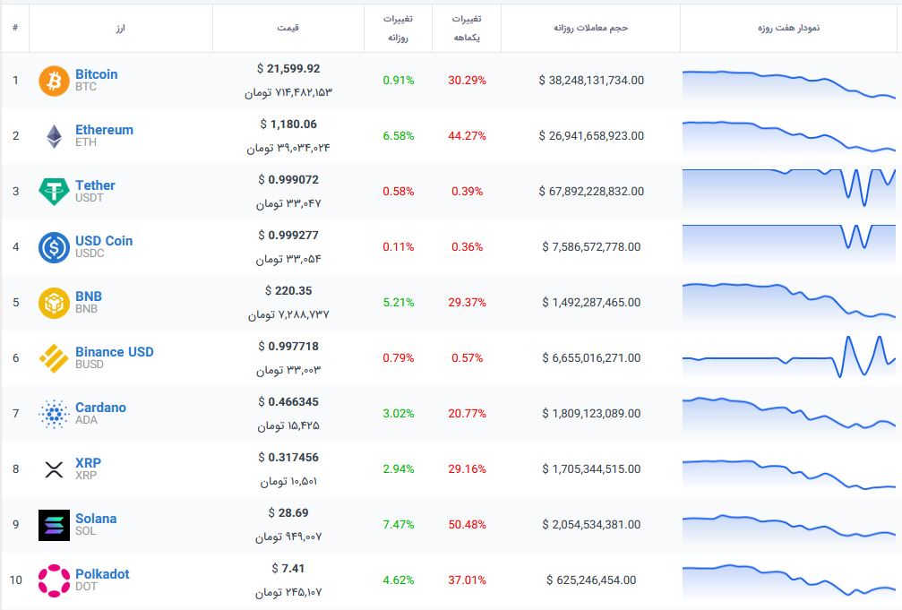902x610 pixels.
Task: Click the Tether green logo icon
Action: click(54, 192)
